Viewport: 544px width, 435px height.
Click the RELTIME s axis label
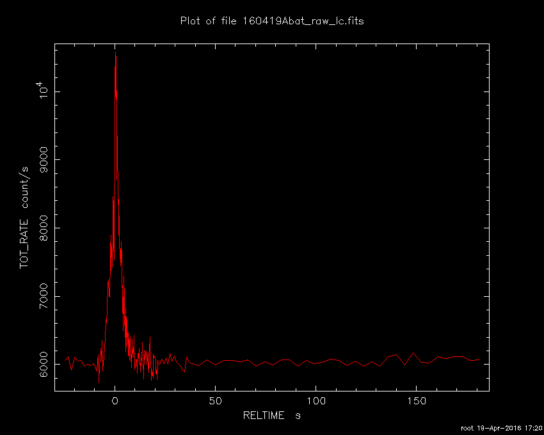coord(271,415)
